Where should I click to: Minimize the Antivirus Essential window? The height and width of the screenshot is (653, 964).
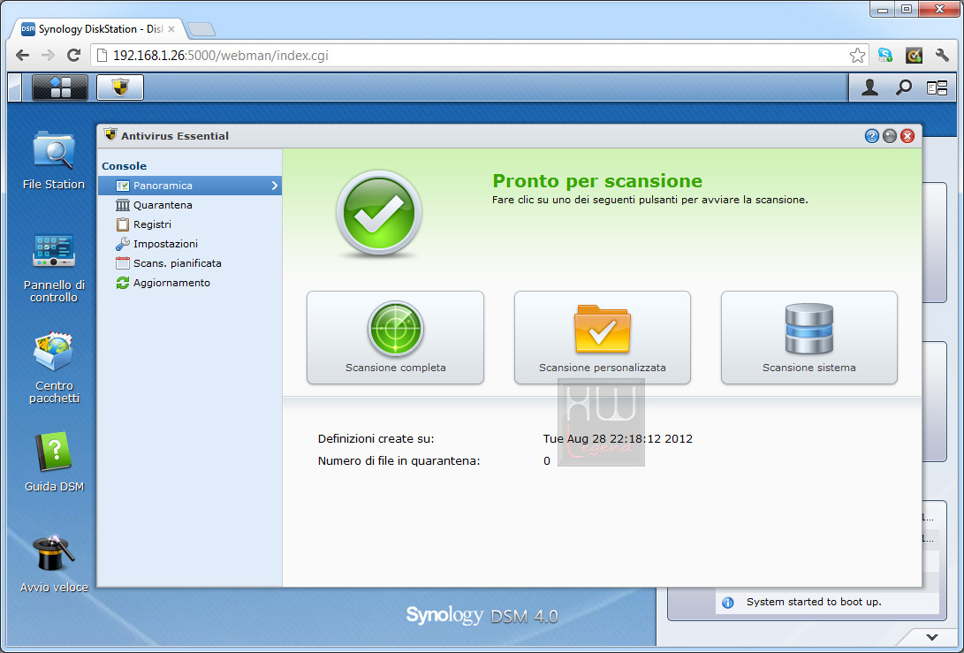(x=890, y=136)
